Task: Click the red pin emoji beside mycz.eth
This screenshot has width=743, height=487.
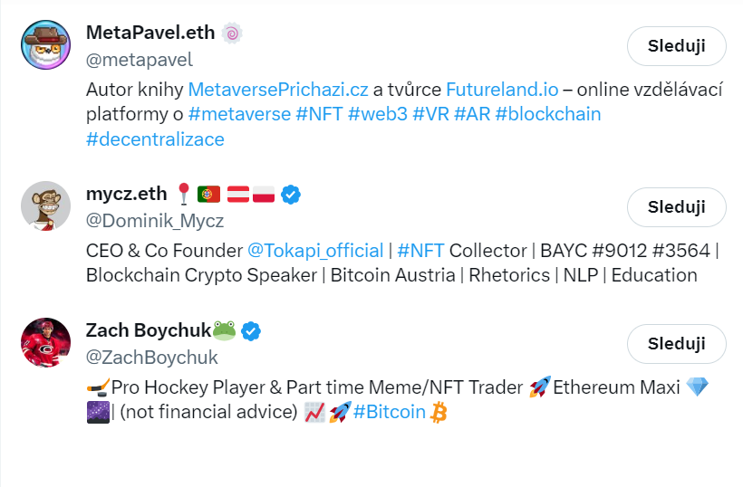Action: pyautogui.click(x=184, y=194)
